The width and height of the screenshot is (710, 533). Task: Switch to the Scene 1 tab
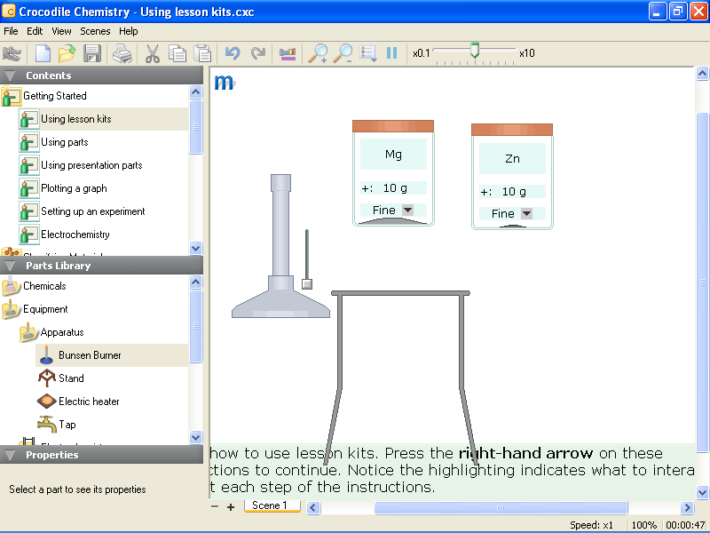(x=270, y=505)
